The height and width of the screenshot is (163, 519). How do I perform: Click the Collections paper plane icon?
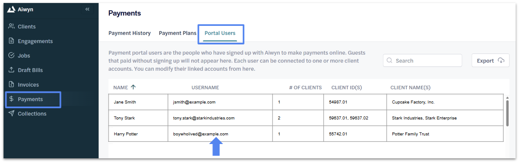pyautogui.click(x=12, y=113)
